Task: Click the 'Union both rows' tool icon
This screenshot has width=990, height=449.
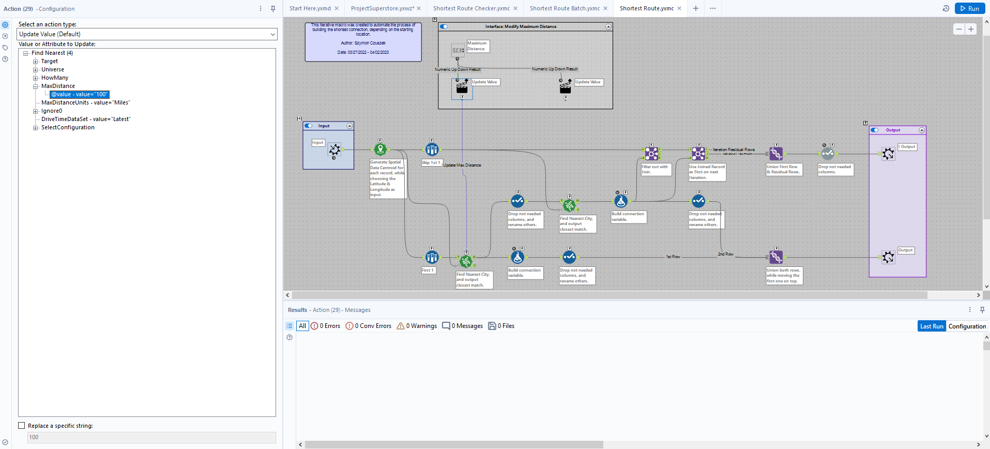Action: tap(776, 257)
